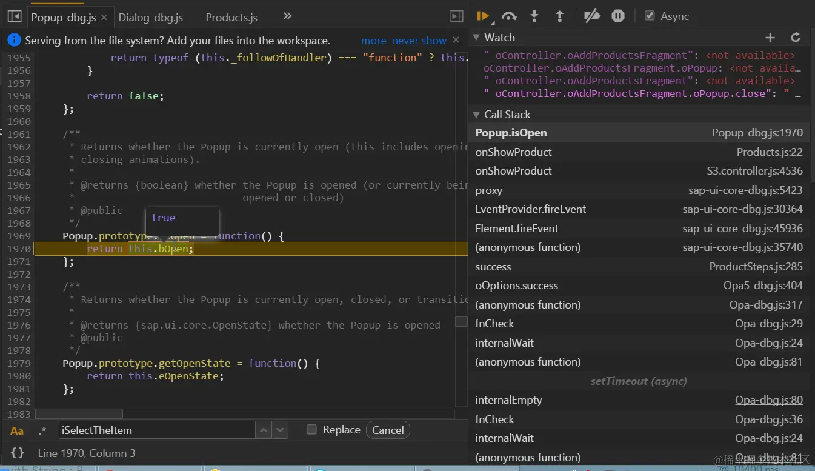
Task: Step over next function call
Action: click(509, 16)
